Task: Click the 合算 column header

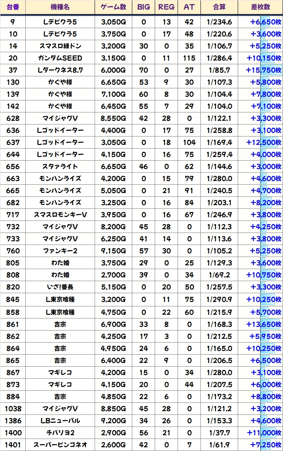Action: pos(219,7)
